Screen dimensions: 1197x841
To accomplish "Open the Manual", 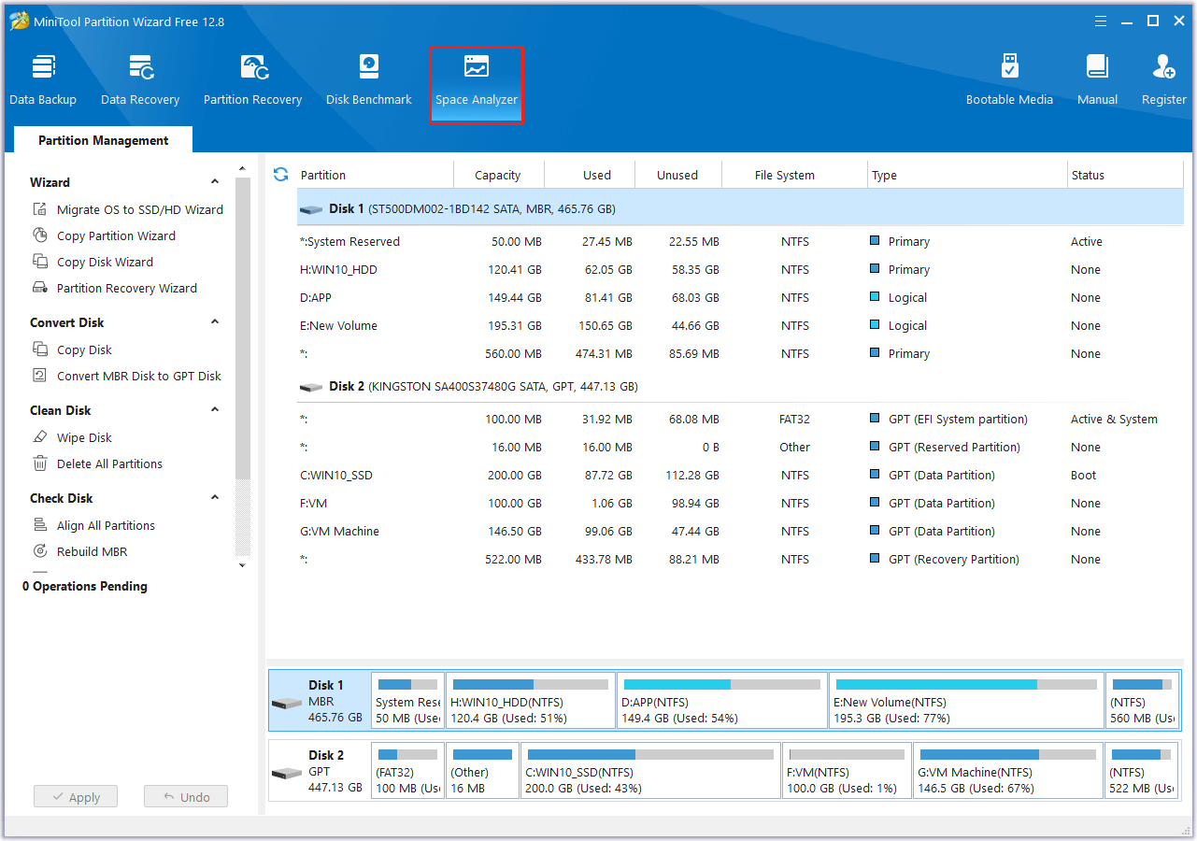I will tap(1097, 78).
